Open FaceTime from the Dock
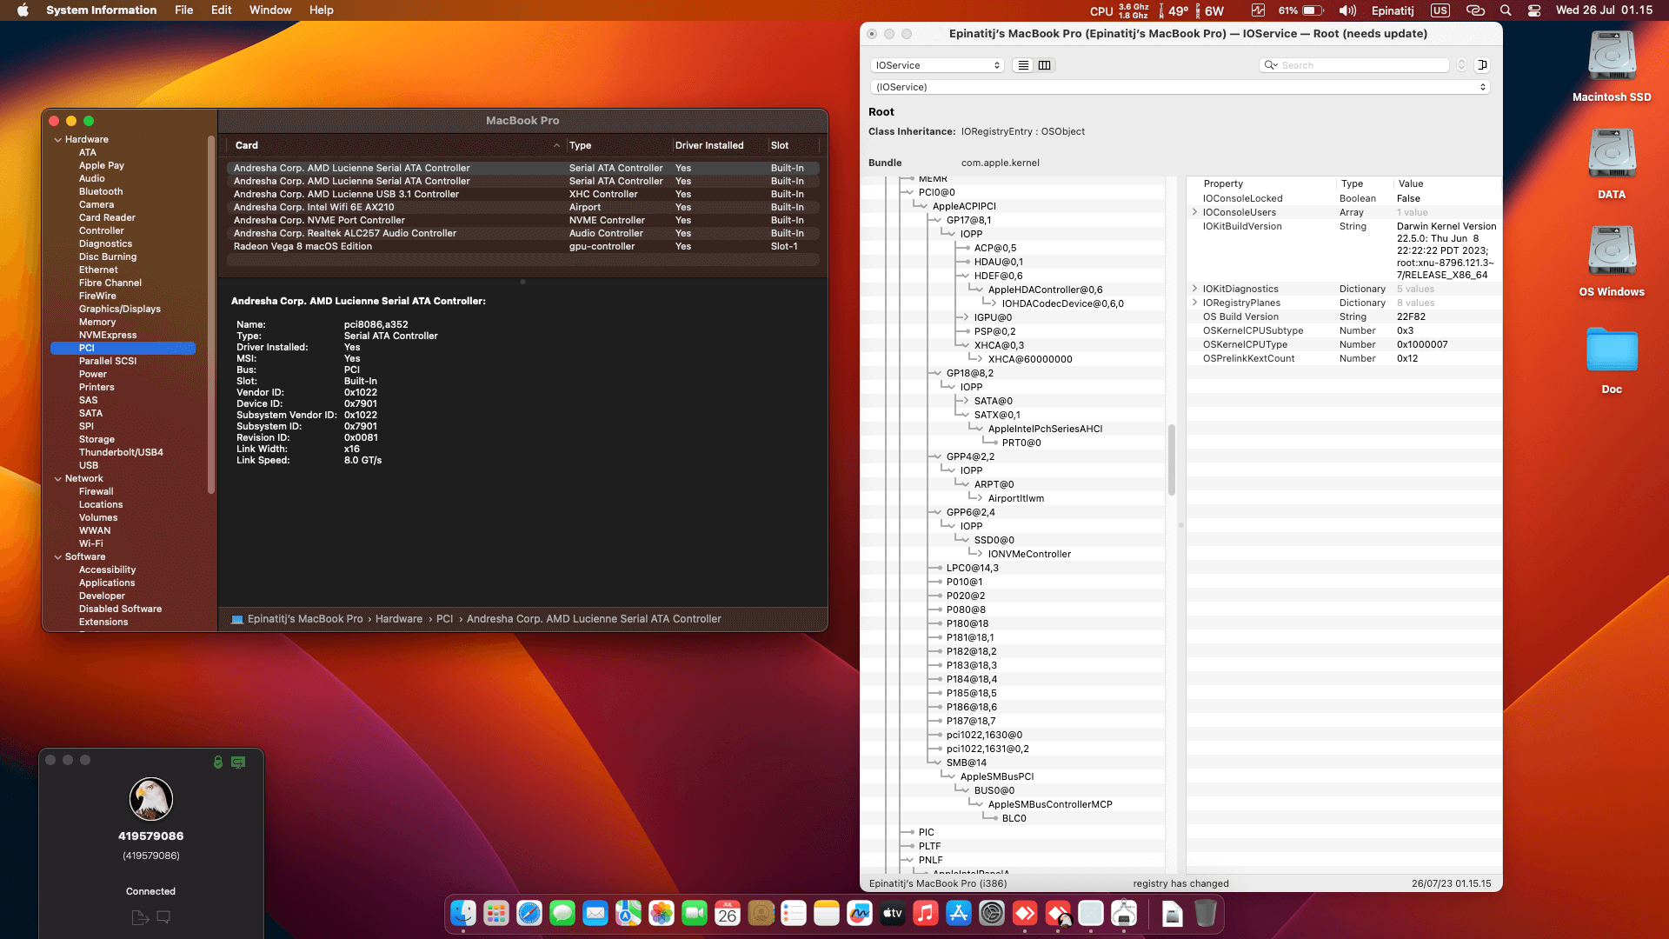This screenshot has height=939, width=1669. click(695, 914)
